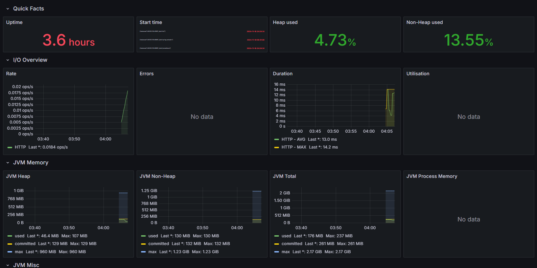Screen dimensions: 537x268
Task: Toggle used series label in JVM Total
Action: pyautogui.click(x=286, y=236)
